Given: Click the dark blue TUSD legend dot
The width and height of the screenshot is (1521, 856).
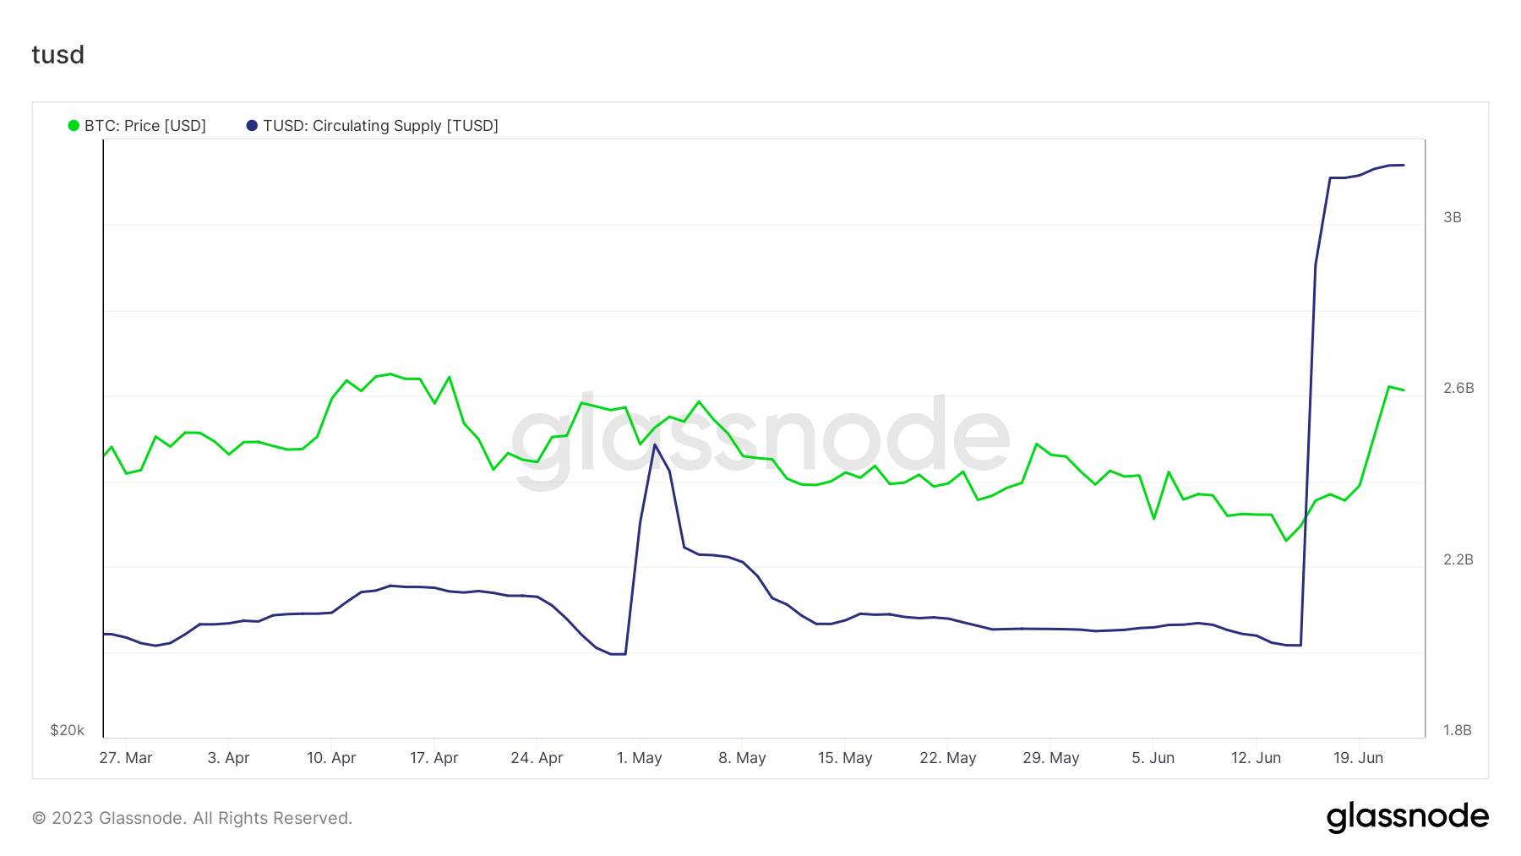Looking at the screenshot, I should 252,126.
